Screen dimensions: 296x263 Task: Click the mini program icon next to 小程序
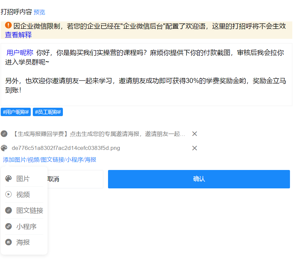point(8,227)
